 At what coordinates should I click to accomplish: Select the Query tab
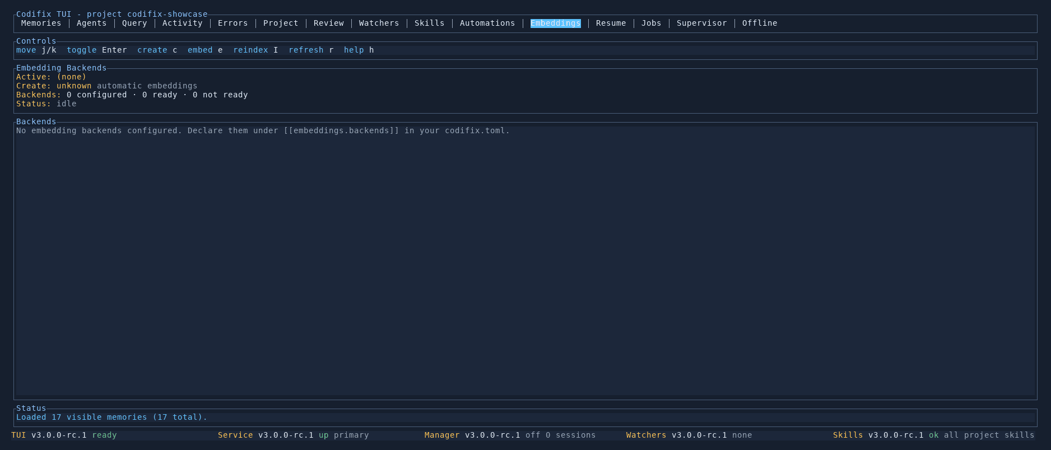click(134, 23)
